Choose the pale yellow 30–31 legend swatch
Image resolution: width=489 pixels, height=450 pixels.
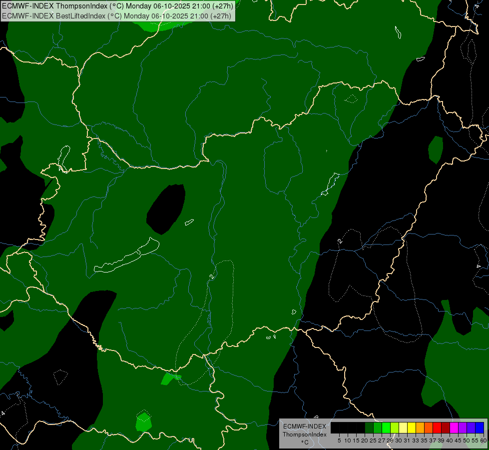403,427
